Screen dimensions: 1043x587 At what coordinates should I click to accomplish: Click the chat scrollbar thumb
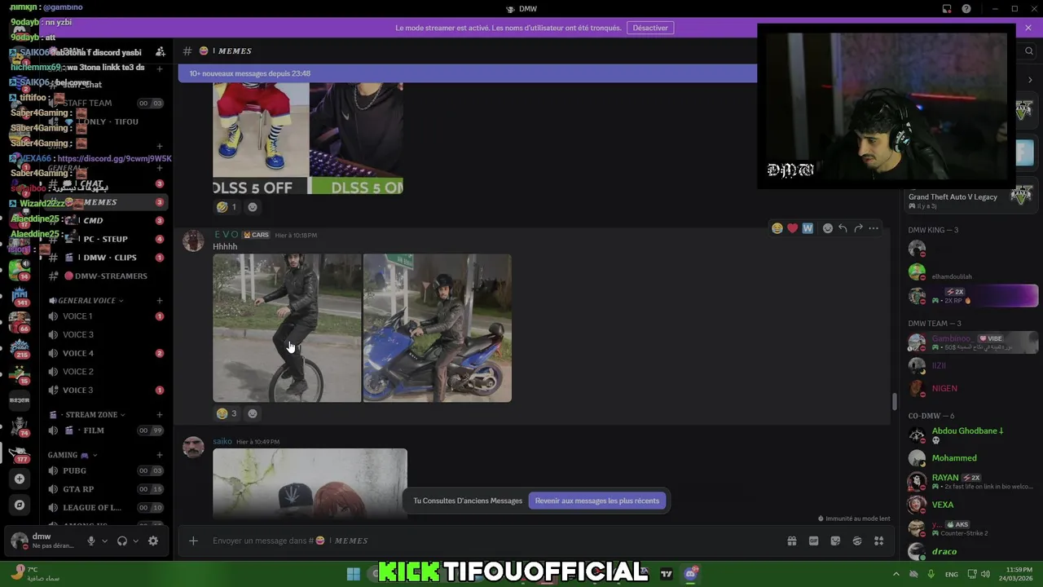pos(894,402)
